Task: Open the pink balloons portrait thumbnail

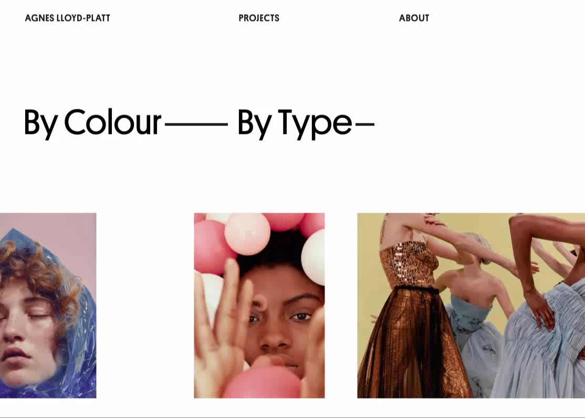Action: tap(259, 305)
